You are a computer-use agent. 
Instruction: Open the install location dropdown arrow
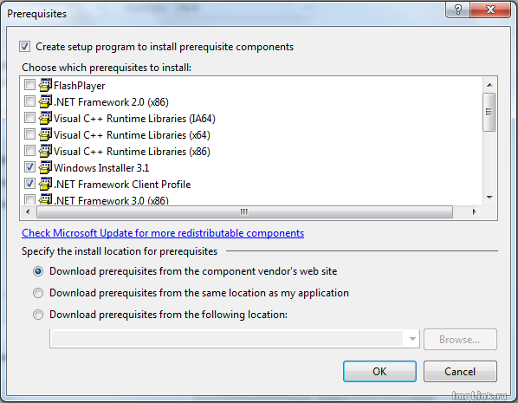412,339
